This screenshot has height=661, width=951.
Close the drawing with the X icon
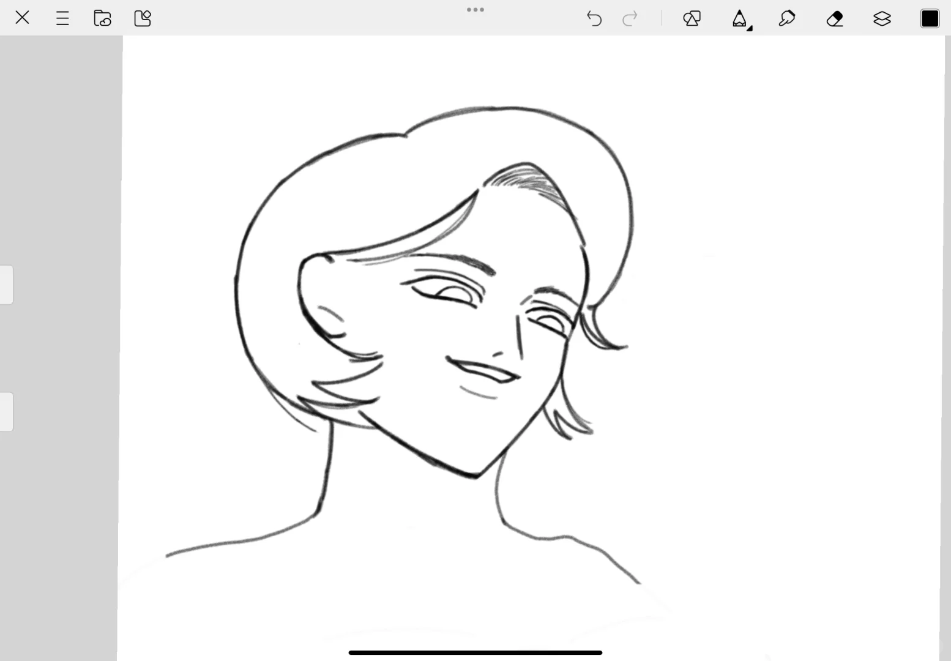click(22, 18)
